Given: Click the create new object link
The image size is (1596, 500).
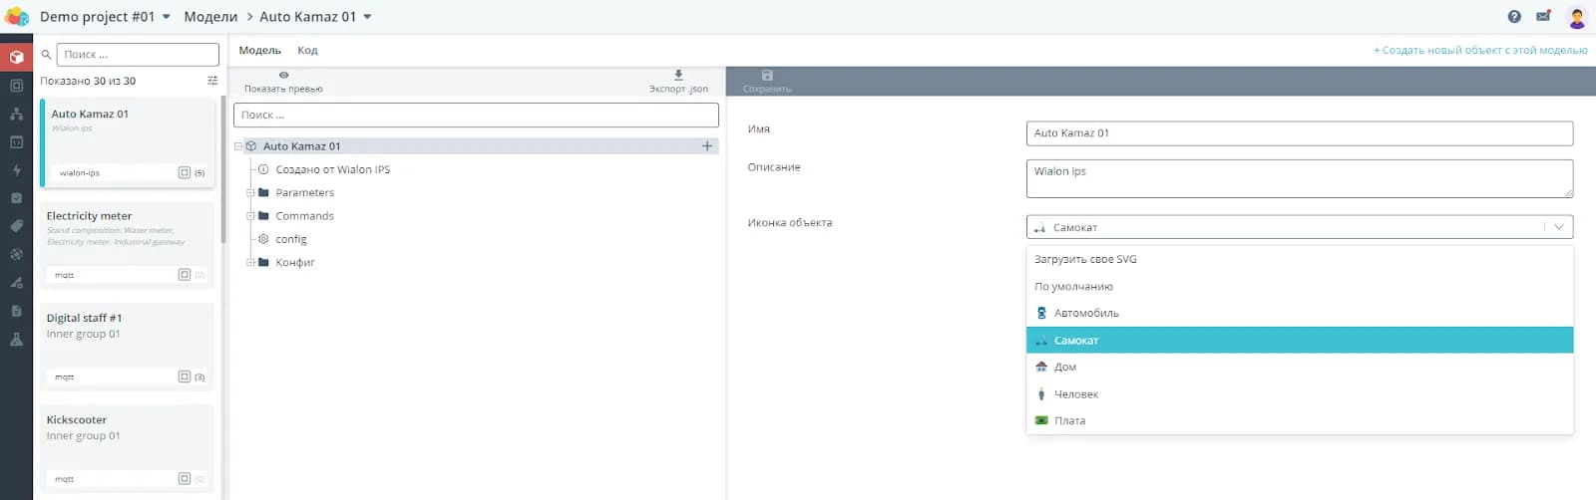Looking at the screenshot, I should tap(1479, 50).
